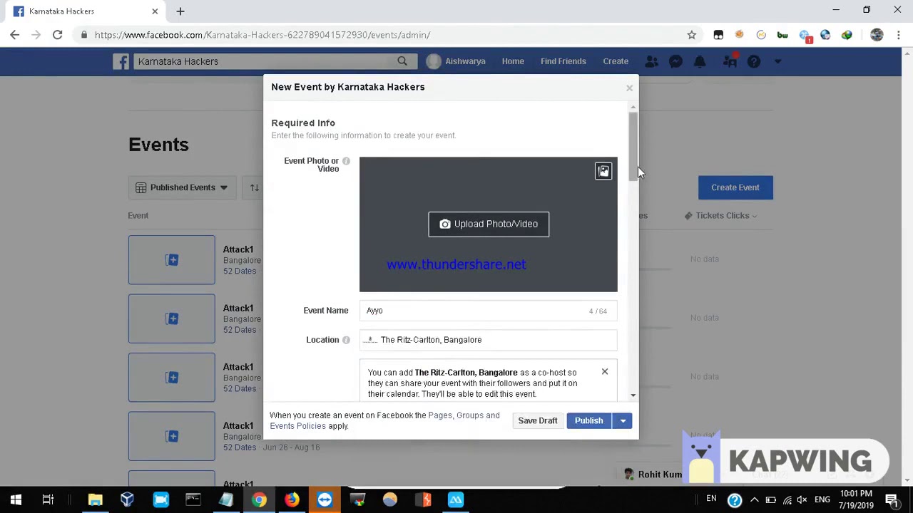Screen dimensions: 913x513
Task: Click the dialog scroll-down arrow
Action: (633, 395)
